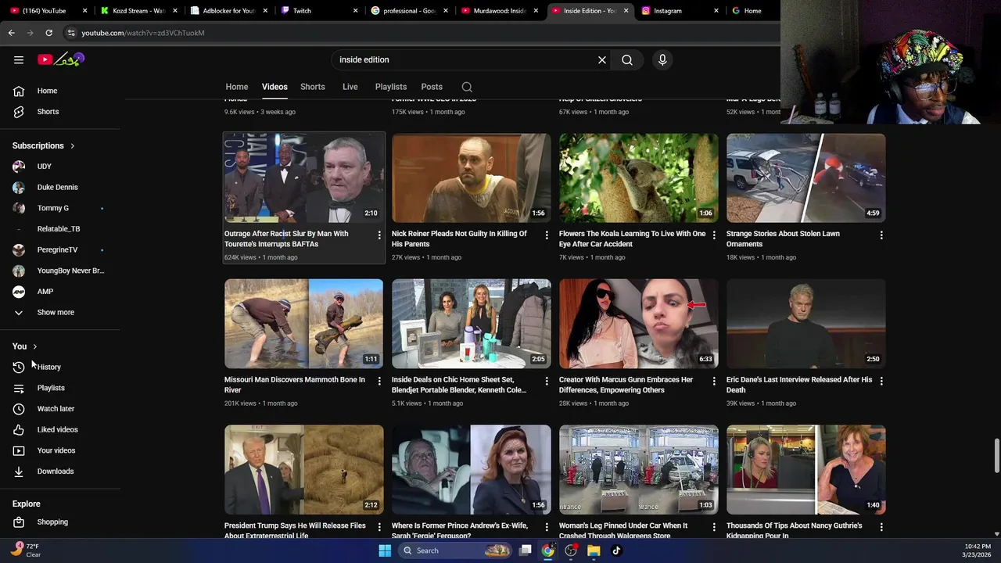Play the President Trump extraterrestrial files thumbnail
Image resolution: width=1001 pixels, height=563 pixels.
click(x=304, y=470)
